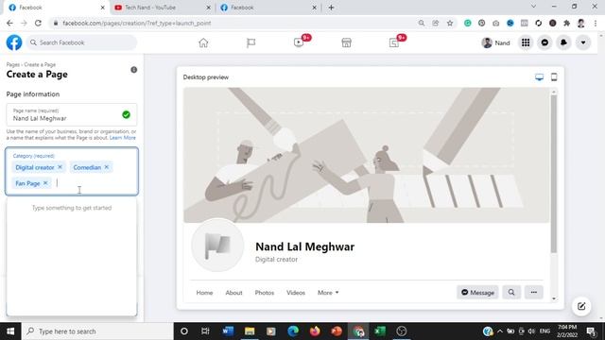605x340 pixels.
Task: Open the Watch video icon
Action: pyautogui.click(x=299, y=42)
